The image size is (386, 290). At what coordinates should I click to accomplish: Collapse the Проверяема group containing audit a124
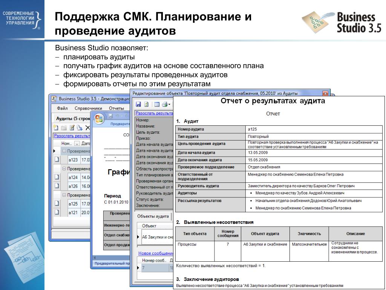click(x=64, y=169)
